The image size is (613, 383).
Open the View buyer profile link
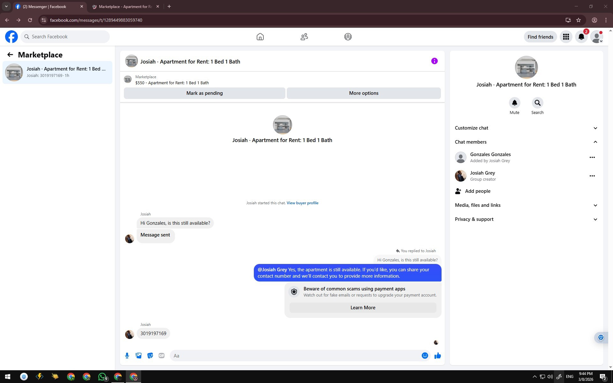pos(302,203)
